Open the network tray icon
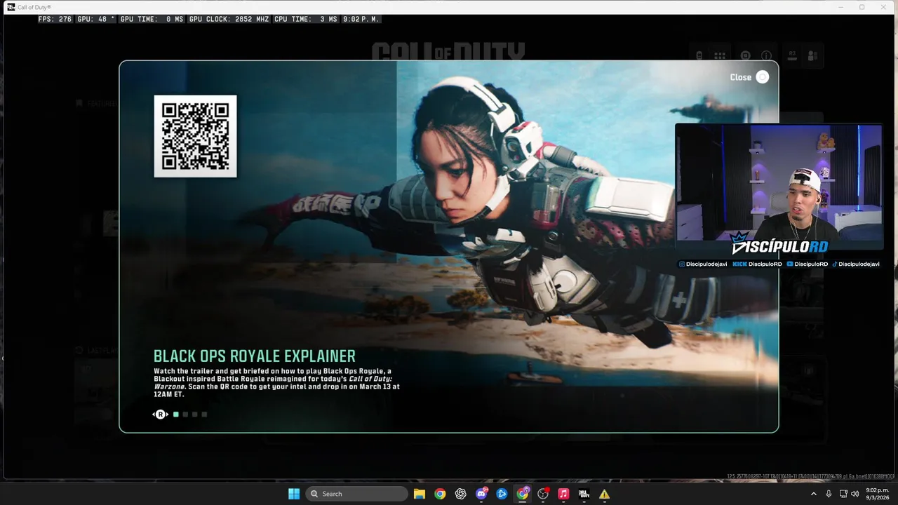Screen dimensions: 898x505 (843, 494)
